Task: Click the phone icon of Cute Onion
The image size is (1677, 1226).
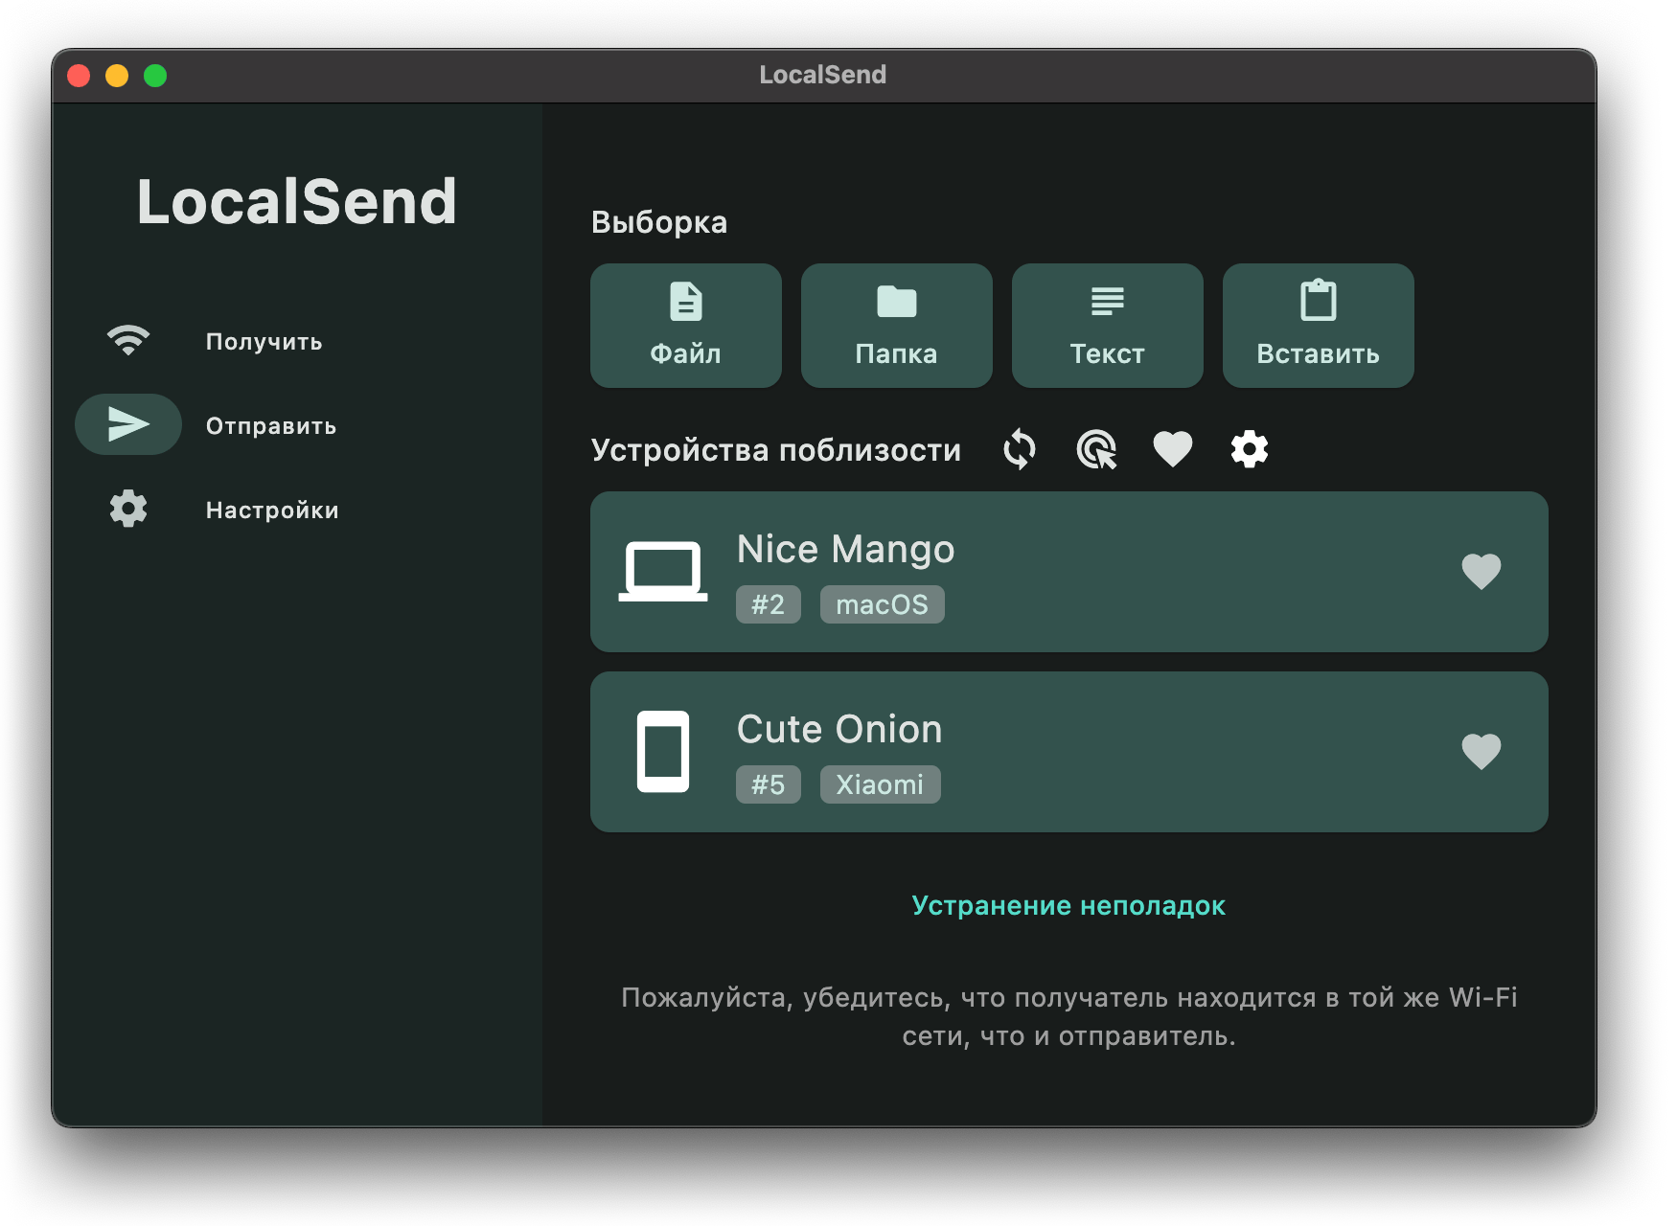Action: tap(663, 752)
